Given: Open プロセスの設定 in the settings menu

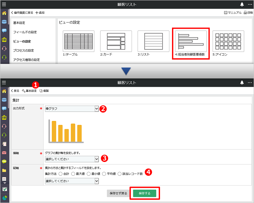Looking at the screenshot, I should (24, 50).
